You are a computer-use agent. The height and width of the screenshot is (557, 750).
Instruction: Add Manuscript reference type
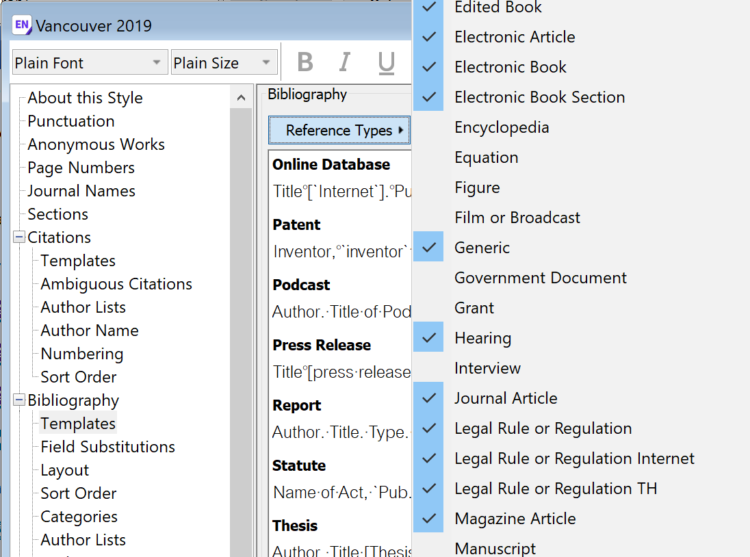click(495, 547)
